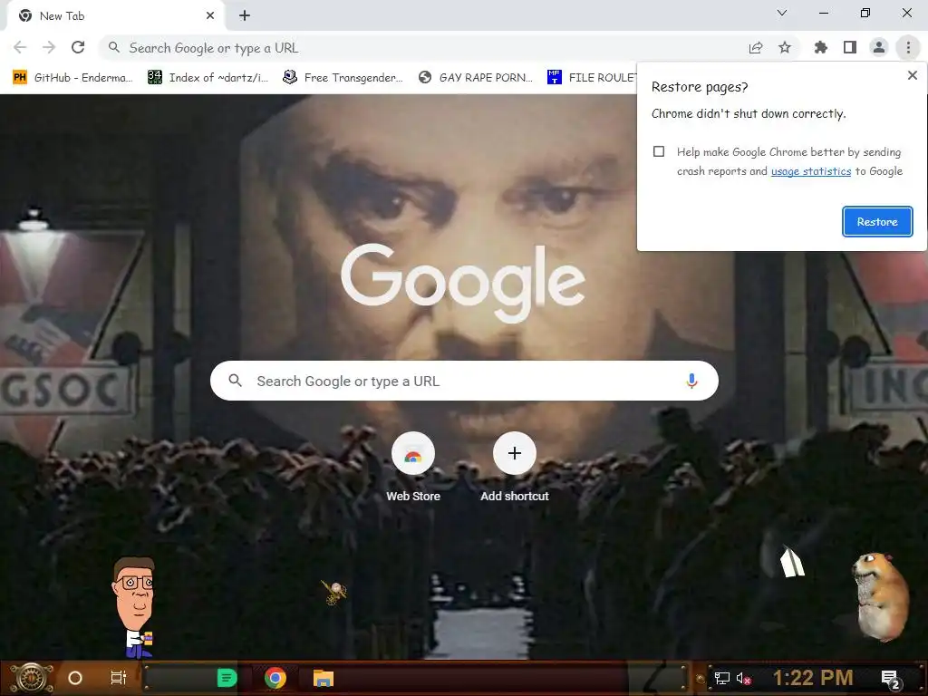The height and width of the screenshot is (696, 928).
Task: Click the muted volume icon in the tray
Action: pyautogui.click(x=743, y=678)
